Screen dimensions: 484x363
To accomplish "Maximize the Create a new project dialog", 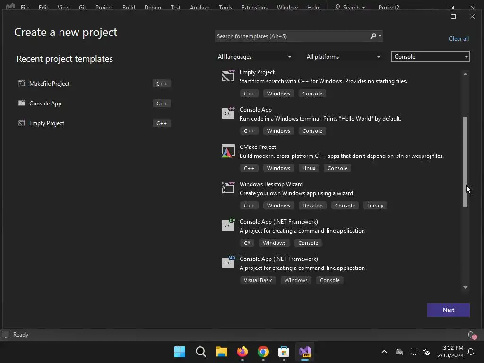I will pyautogui.click(x=453, y=17).
